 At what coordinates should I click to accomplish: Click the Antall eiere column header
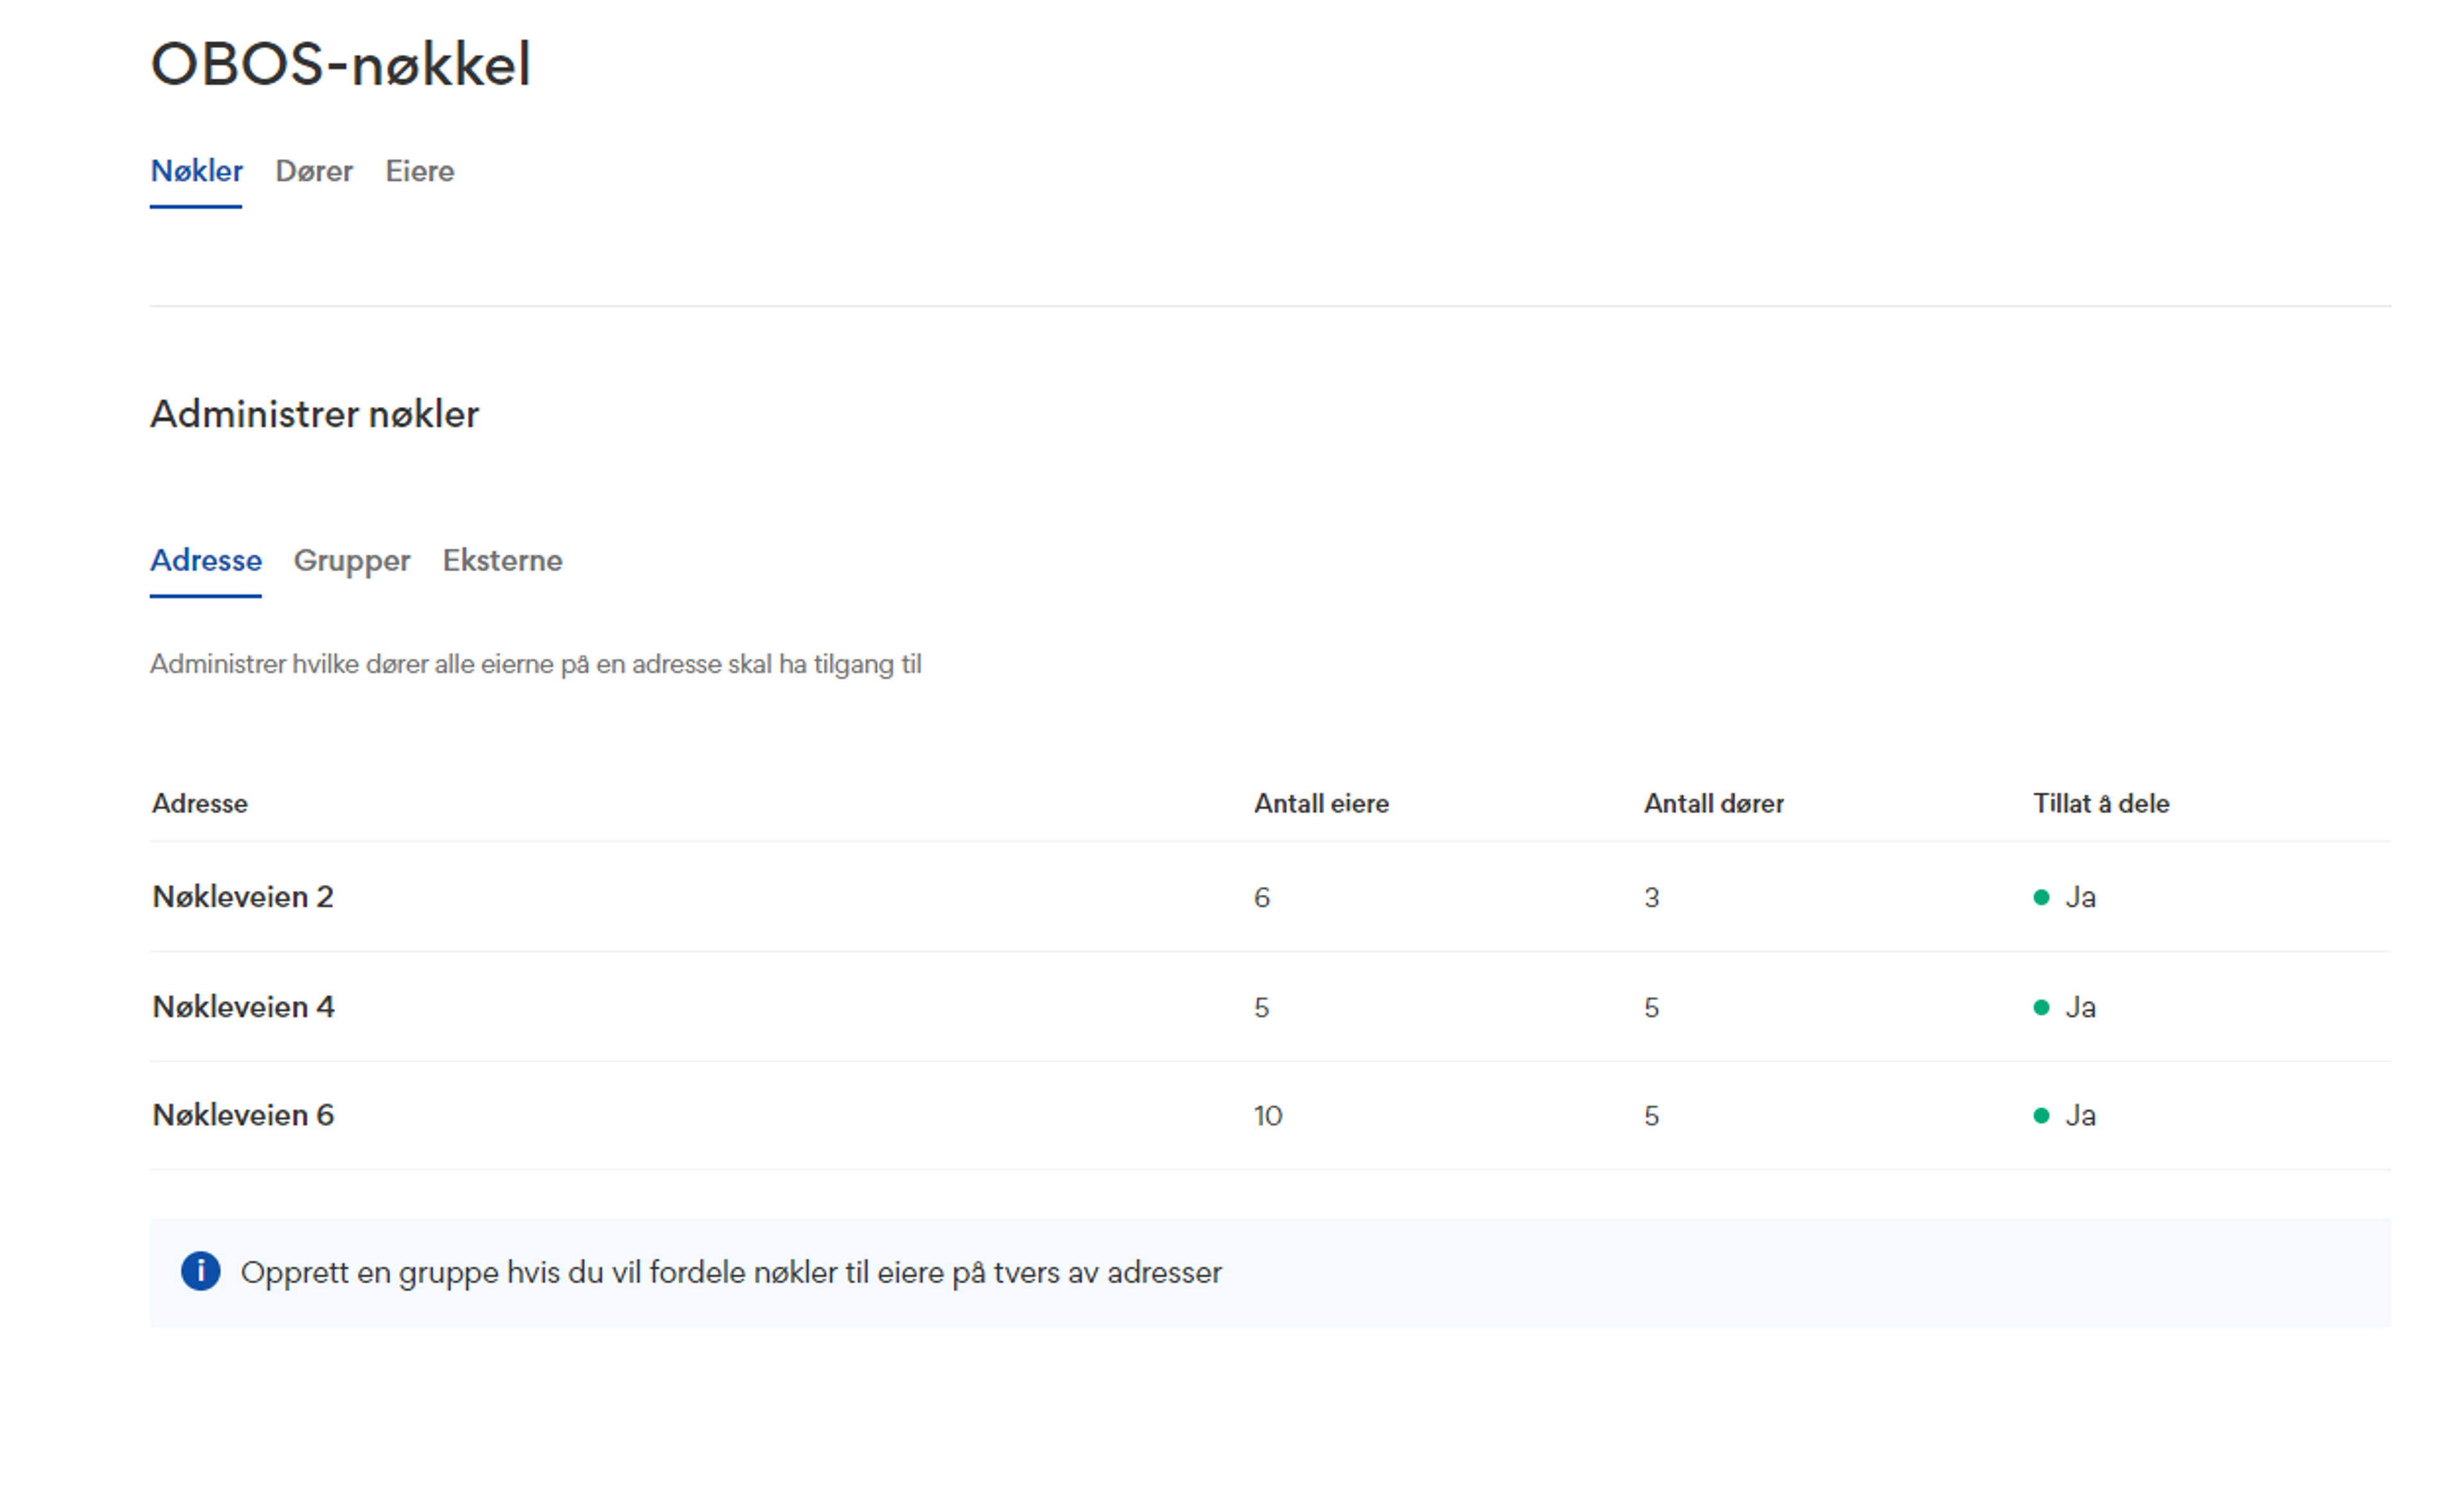[x=1320, y=803]
